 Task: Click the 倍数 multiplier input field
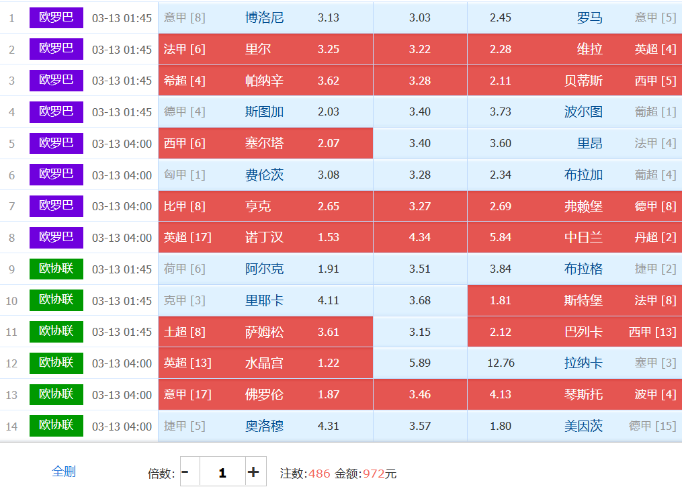222,472
